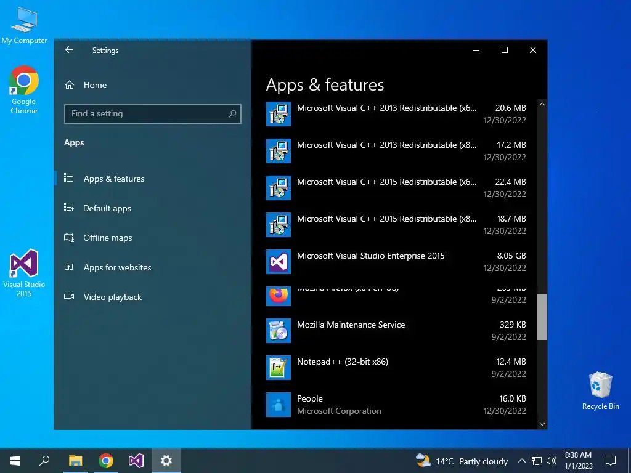Select the Visual Studio 2015 desktop shortcut
This screenshot has height=473, width=631.
pyautogui.click(x=24, y=273)
